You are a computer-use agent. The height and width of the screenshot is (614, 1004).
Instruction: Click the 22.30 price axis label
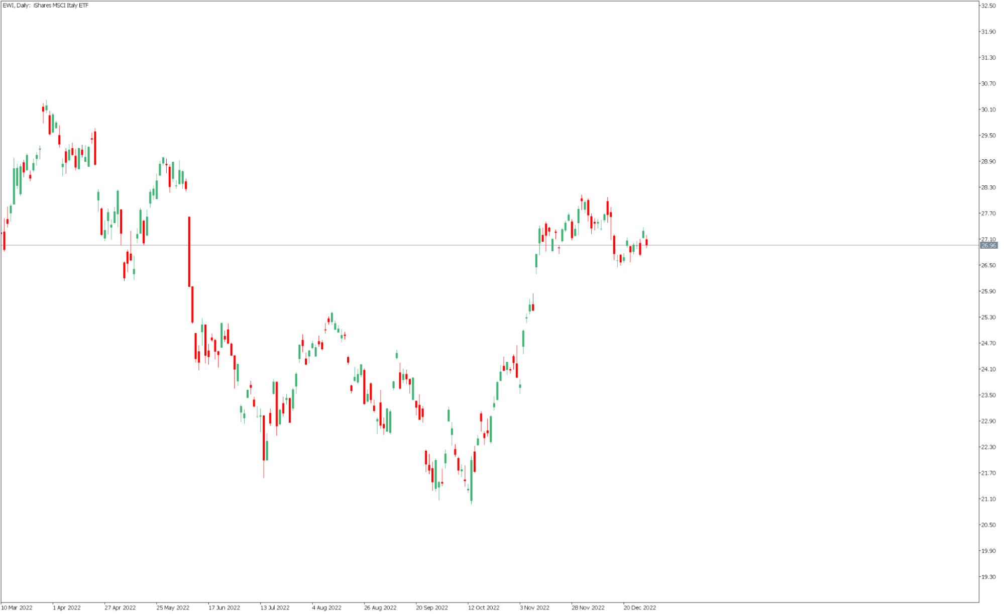pyautogui.click(x=988, y=447)
